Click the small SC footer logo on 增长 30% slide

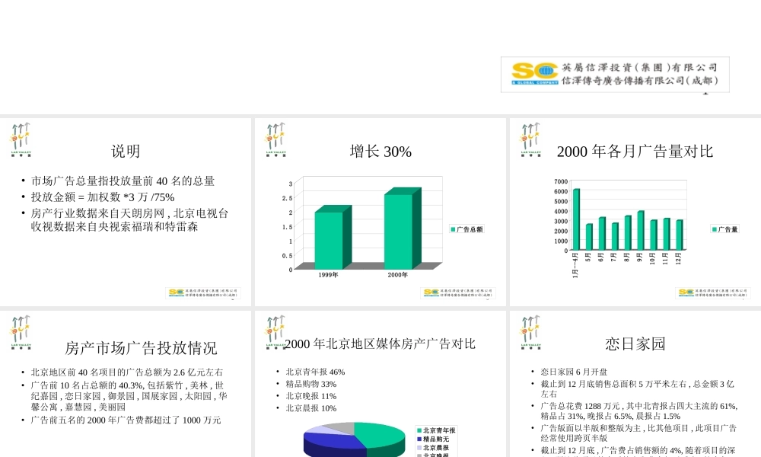[457, 292]
